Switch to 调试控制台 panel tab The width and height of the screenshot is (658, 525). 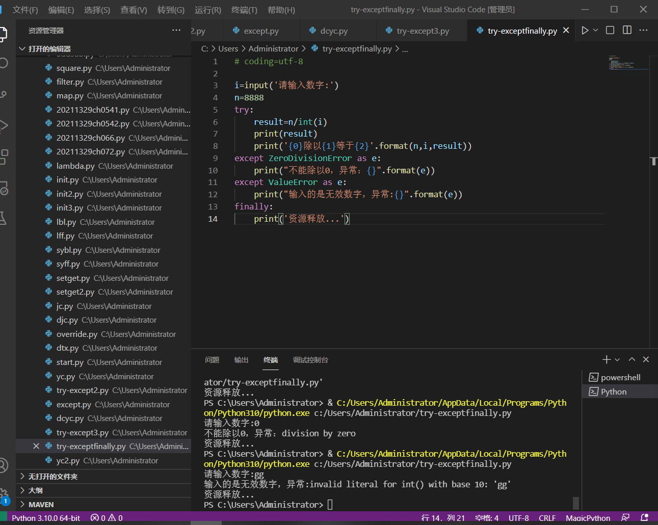(x=310, y=360)
